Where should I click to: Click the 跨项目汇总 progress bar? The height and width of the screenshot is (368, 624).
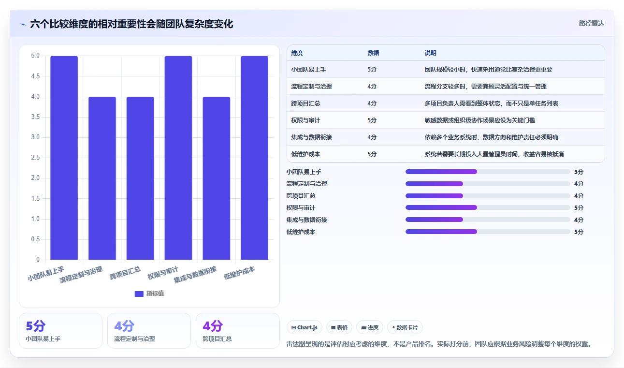tap(488, 196)
